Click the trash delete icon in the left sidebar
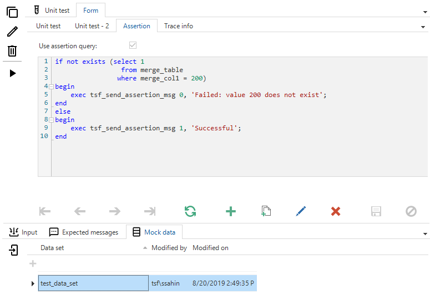Viewport: 430px width, 295px height. 12,50
